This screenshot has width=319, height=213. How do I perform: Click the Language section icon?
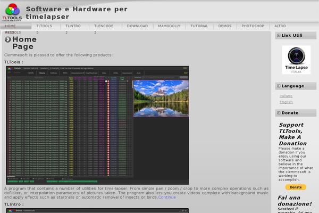pos(279,86)
